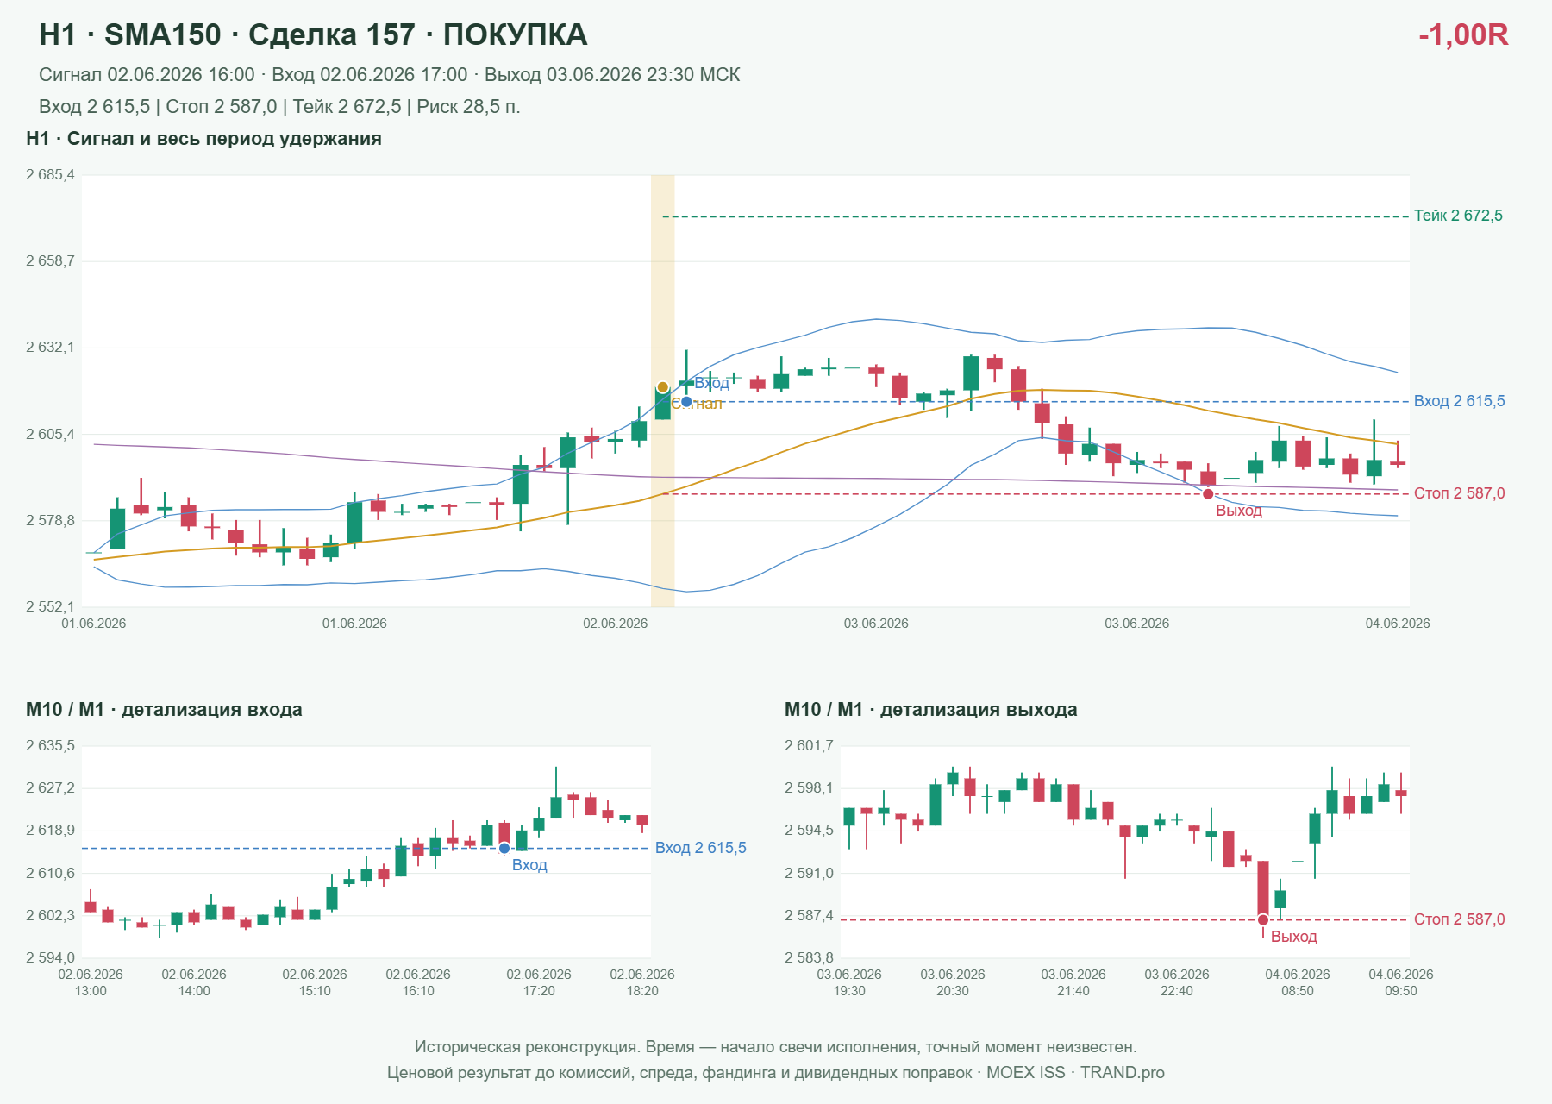Click the 'Выход' label in exit detail chart
Viewport: 1552px width, 1104px height.
pos(1293,937)
